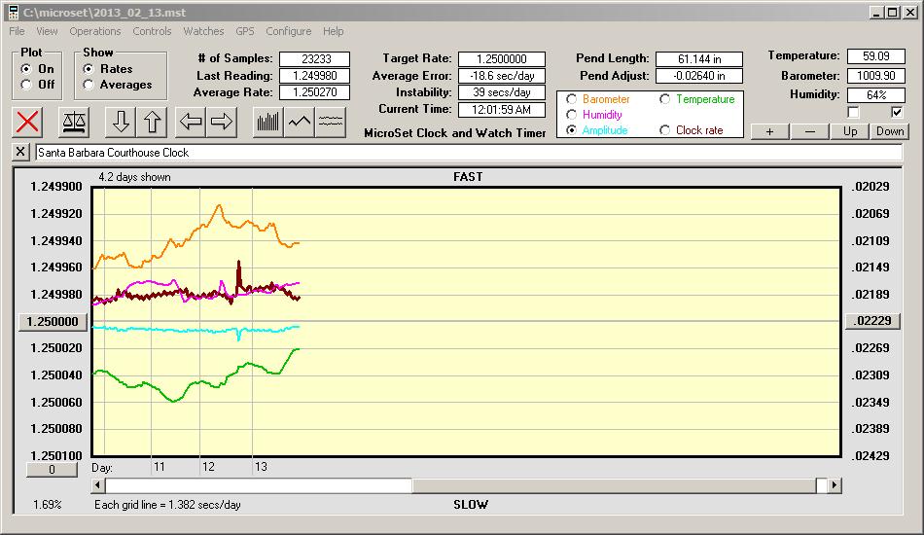
Task: Click the # of Samples value 23233
Action: click(x=315, y=59)
